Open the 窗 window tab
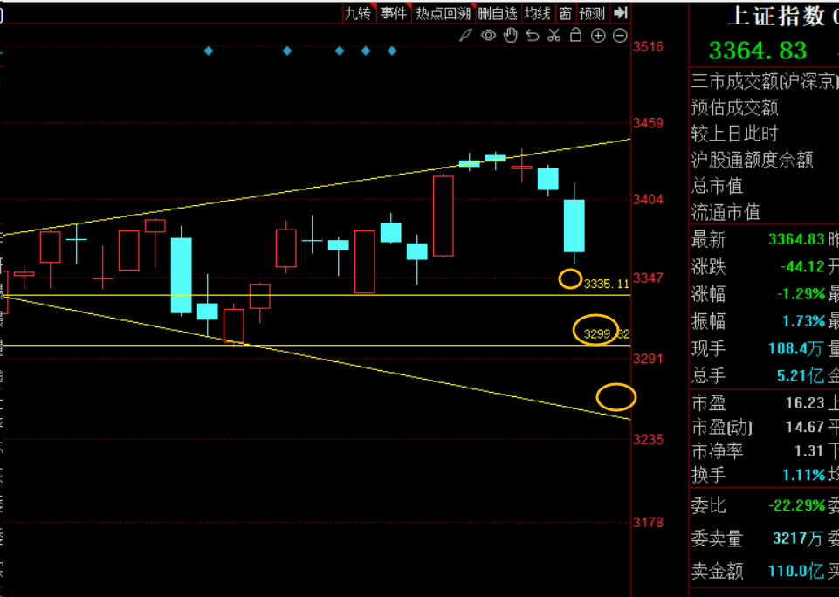This screenshot has height=597, width=839. (566, 13)
